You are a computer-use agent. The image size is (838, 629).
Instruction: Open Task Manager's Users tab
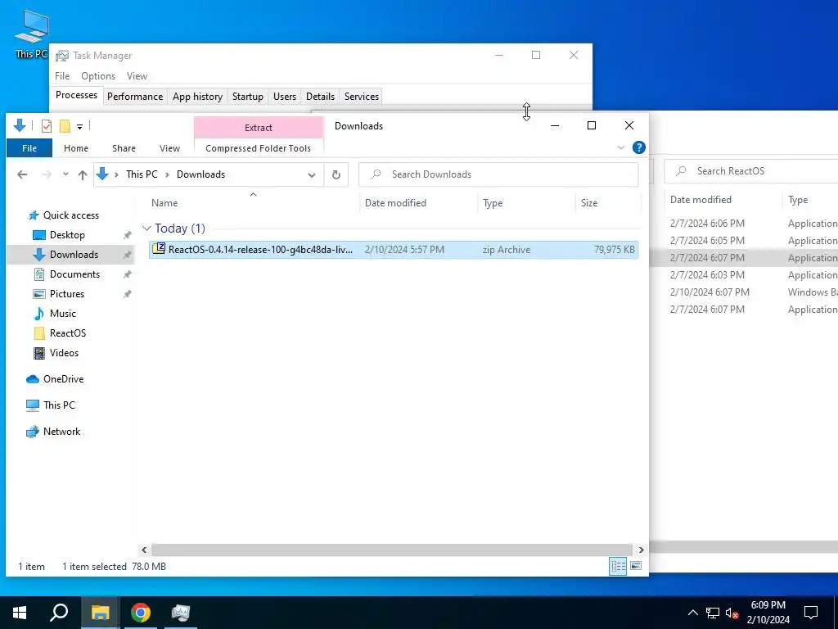(x=284, y=97)
